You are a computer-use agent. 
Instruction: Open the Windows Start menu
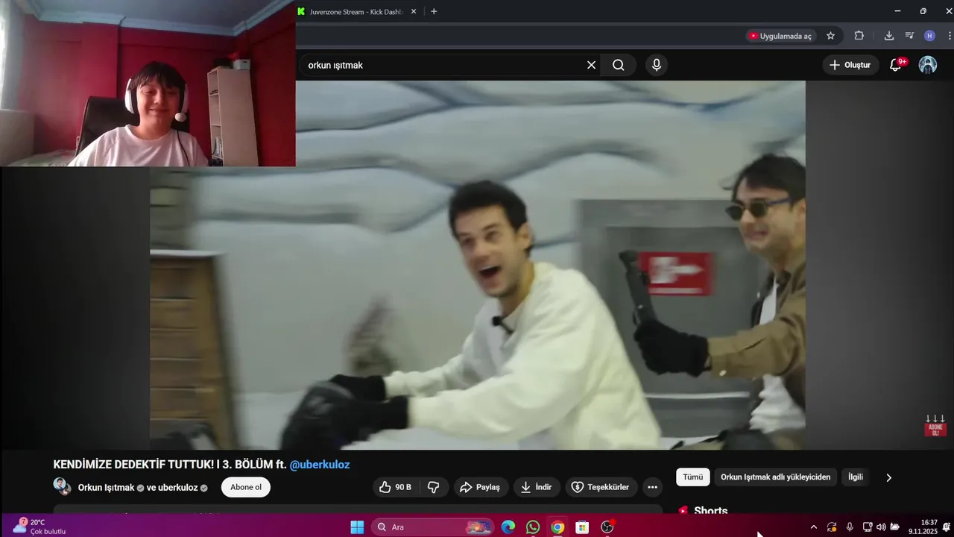pos(357,527)
